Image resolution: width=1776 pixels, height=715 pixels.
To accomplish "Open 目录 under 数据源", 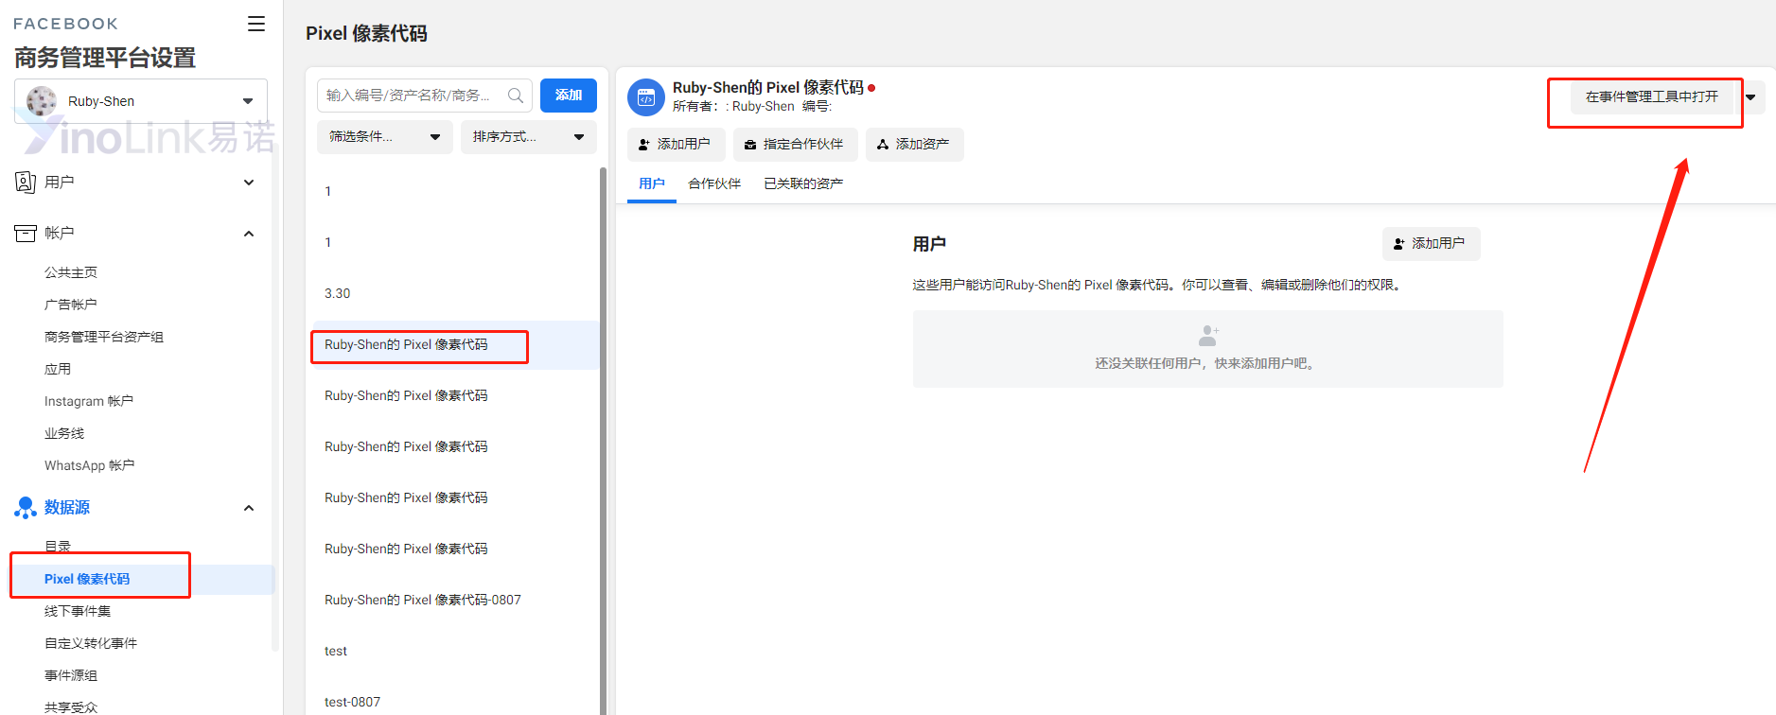I will pos(58,547).
